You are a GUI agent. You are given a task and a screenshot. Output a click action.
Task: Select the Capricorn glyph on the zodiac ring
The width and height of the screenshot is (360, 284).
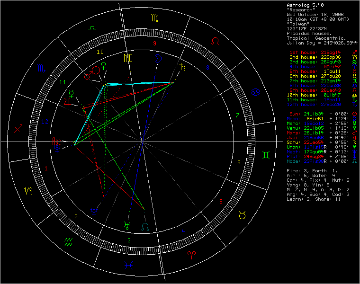click(x=28, y=191)
